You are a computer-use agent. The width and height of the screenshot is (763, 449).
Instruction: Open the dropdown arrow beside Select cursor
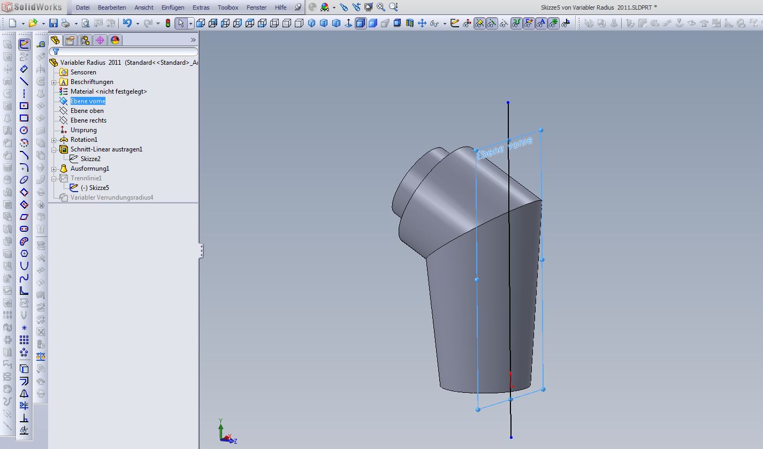pos(190,24)
